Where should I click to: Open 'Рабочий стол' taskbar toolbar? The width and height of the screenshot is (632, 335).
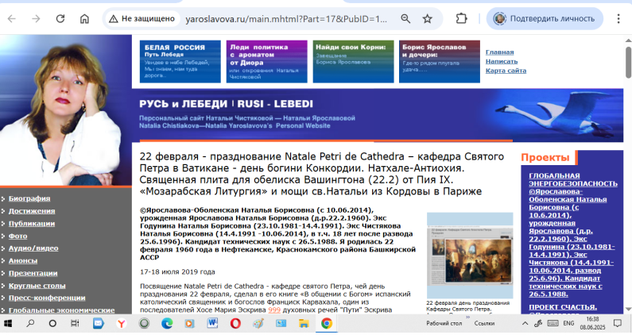(x=444, y=323)
